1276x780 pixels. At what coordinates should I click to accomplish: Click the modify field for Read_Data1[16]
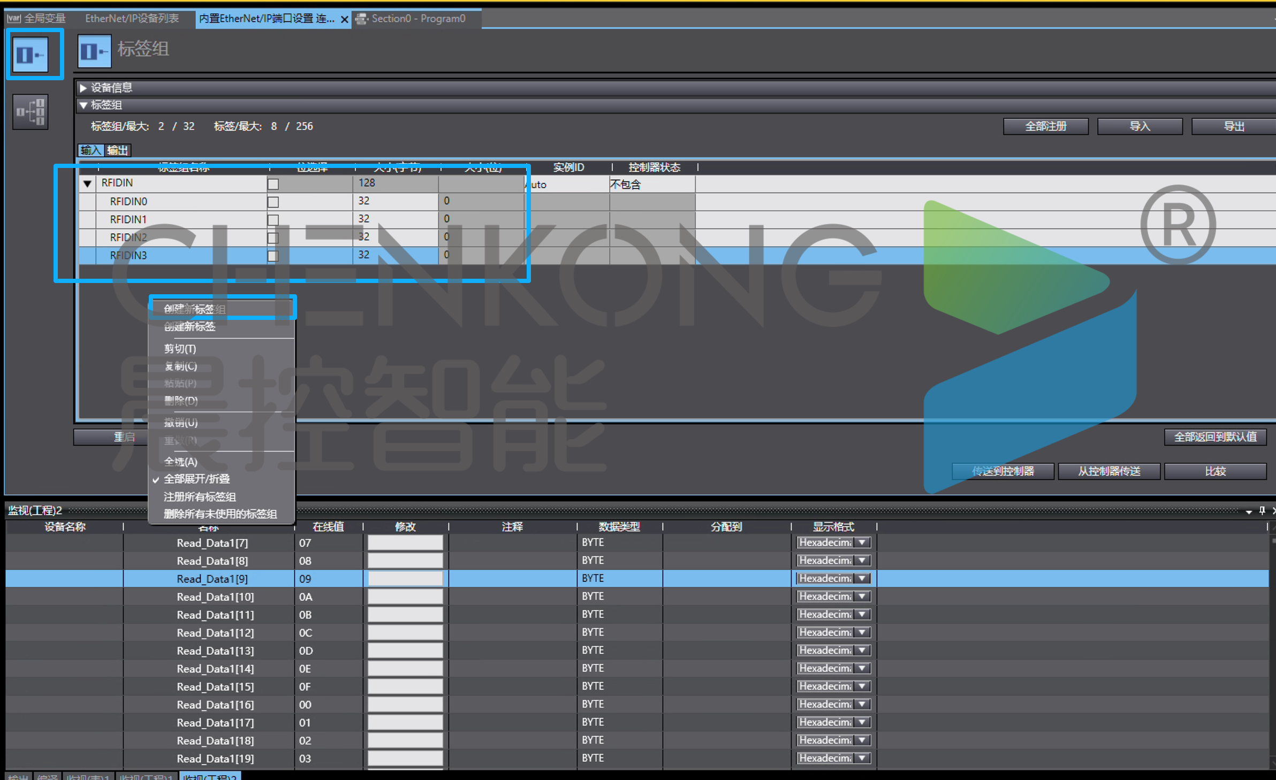[405, 704]
